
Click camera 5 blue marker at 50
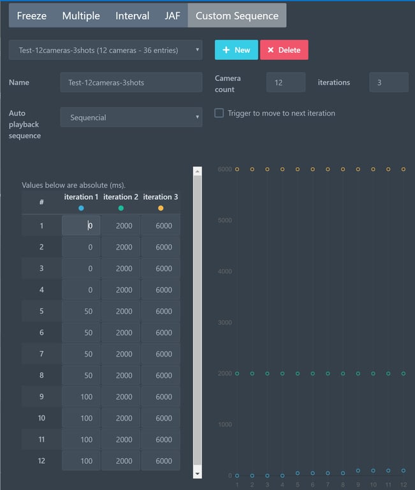pos(298,473)
